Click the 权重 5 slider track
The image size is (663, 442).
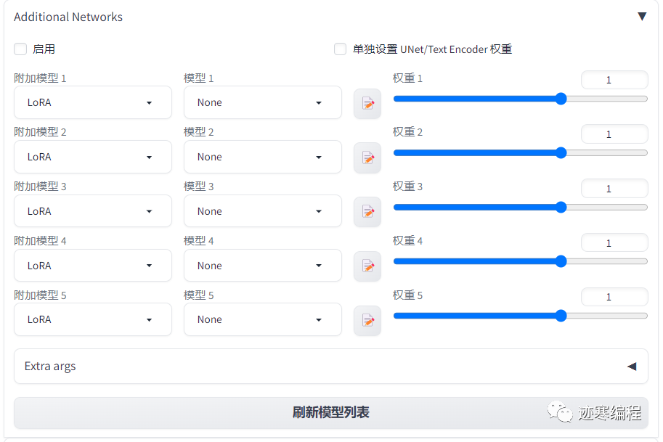click(x=508, y=316)
